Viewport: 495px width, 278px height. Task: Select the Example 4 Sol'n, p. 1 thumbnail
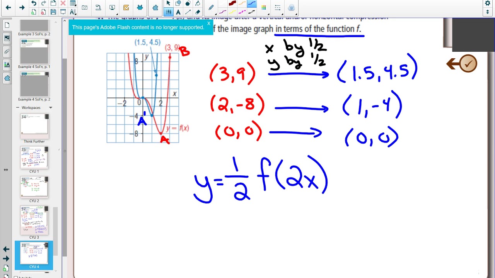coord(34,51)
